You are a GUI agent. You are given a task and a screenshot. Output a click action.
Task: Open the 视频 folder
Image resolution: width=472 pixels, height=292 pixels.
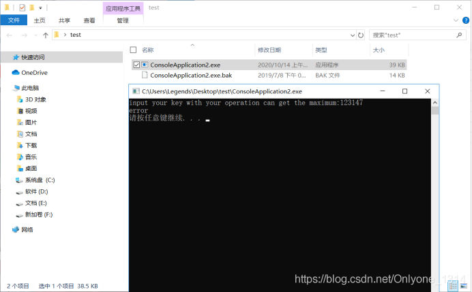click(x=31, y=111)
